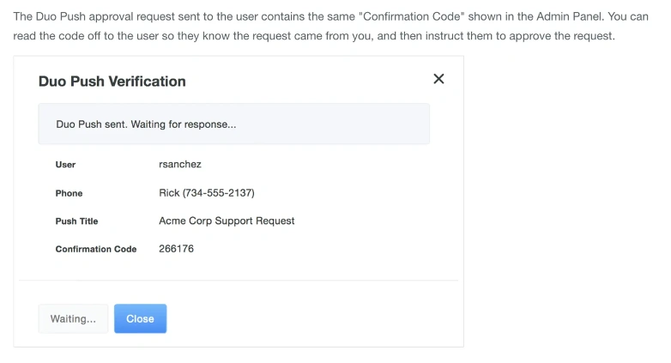Select the username rsanchez
This screenshot has height=363, width=671.
[180, 164]
